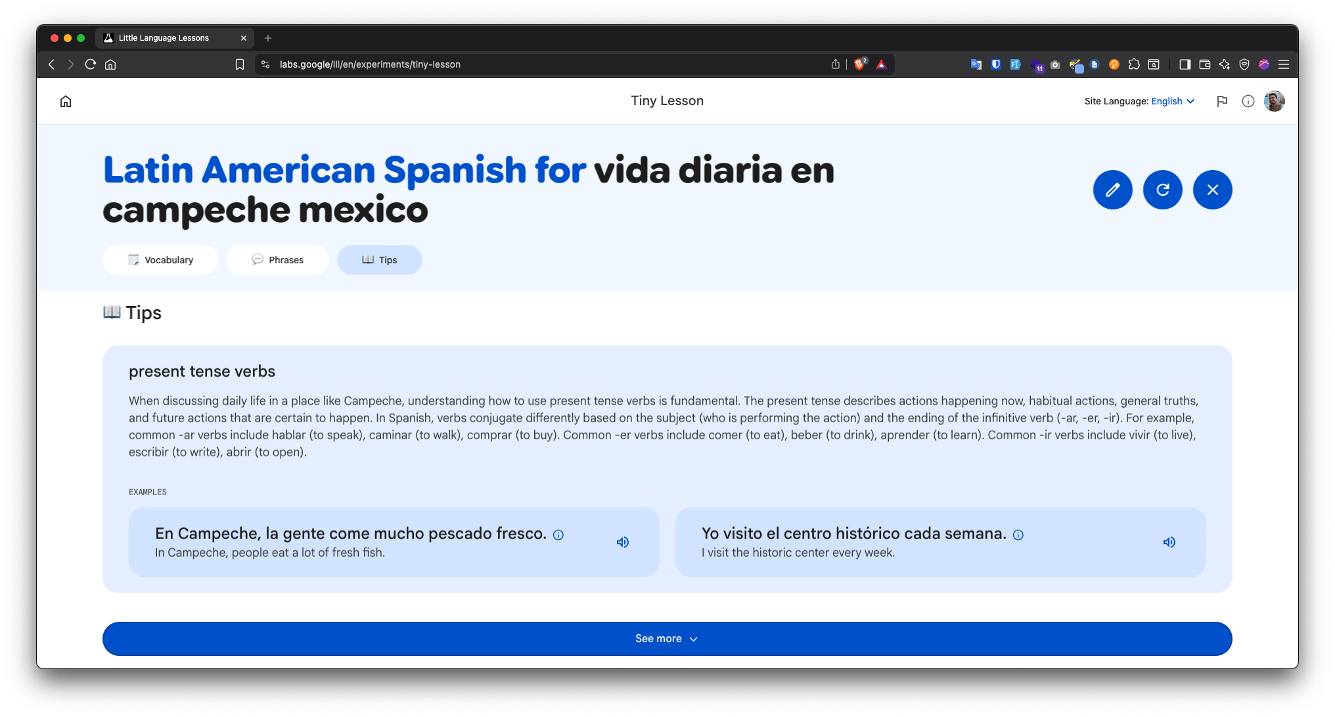This screenshot has width=1335, height=717.
Task: Open info icon beside pescado fresco sentence
Action: coord(558,535)
